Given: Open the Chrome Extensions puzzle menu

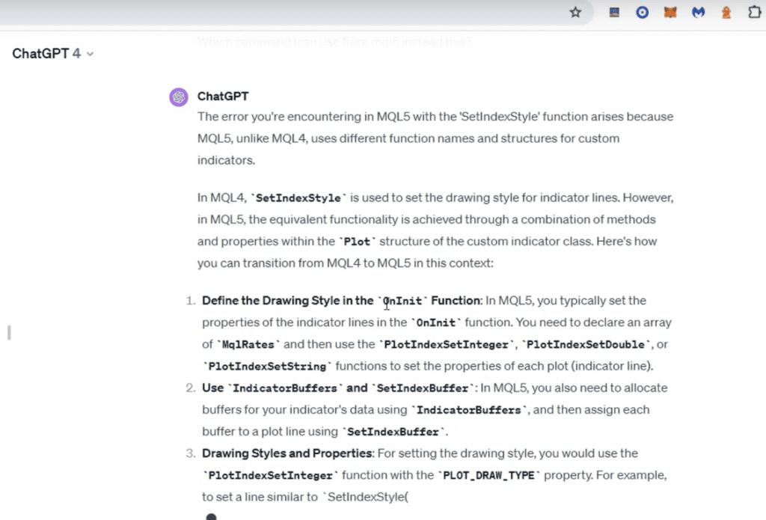Looking at the screenshot, I should click(x=754, y=13).
